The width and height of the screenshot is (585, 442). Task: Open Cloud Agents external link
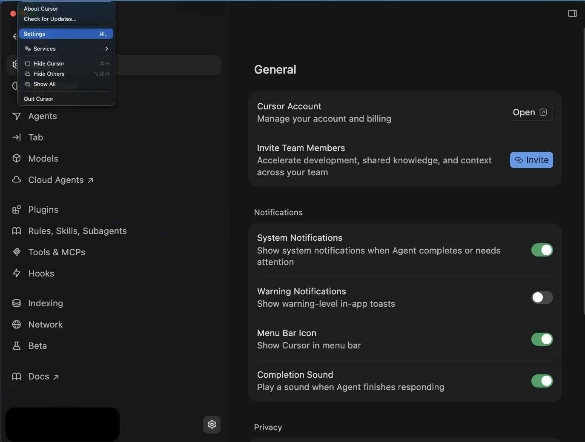[x=114, y=180]
